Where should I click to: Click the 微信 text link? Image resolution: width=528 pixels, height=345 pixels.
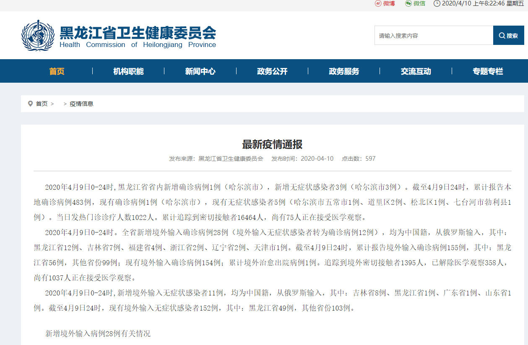pos(419,3)
